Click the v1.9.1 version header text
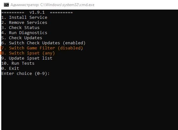 [37, 12]
